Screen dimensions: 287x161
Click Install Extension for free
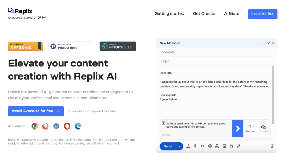tap(36, 111)
